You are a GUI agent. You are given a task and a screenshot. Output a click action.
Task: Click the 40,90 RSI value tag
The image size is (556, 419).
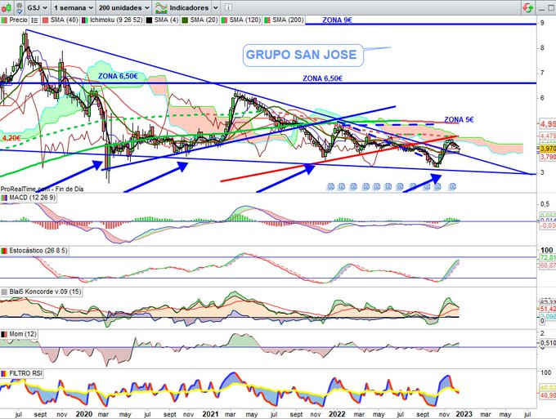click(x=548, y=395)
